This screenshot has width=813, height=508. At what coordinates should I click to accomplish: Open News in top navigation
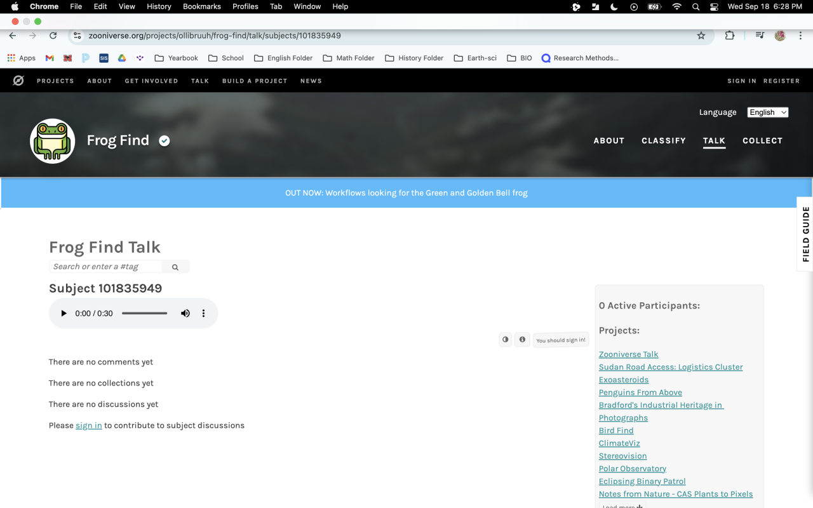tap(311, 81)
